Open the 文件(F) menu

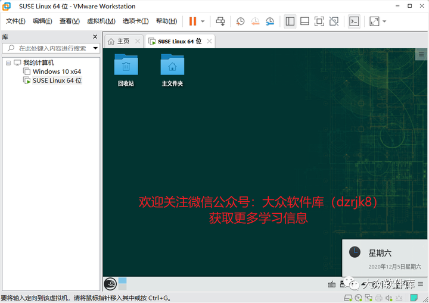pos(15,21)
